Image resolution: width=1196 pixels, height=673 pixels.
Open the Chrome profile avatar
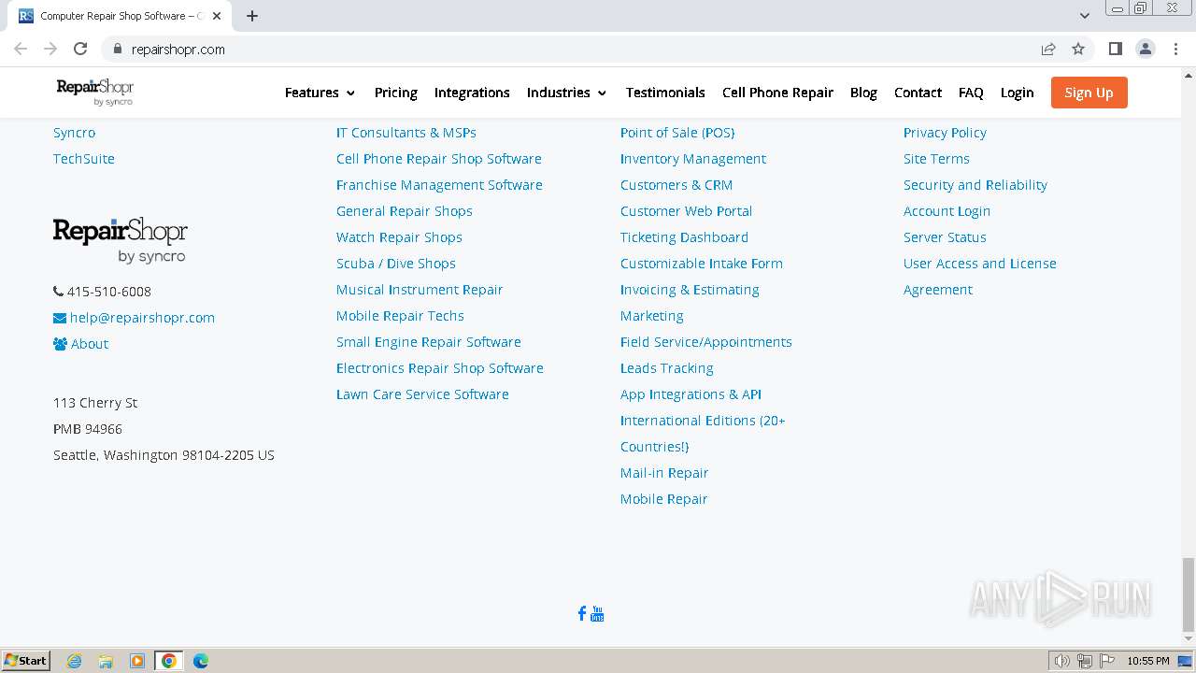pos(1146,49)
